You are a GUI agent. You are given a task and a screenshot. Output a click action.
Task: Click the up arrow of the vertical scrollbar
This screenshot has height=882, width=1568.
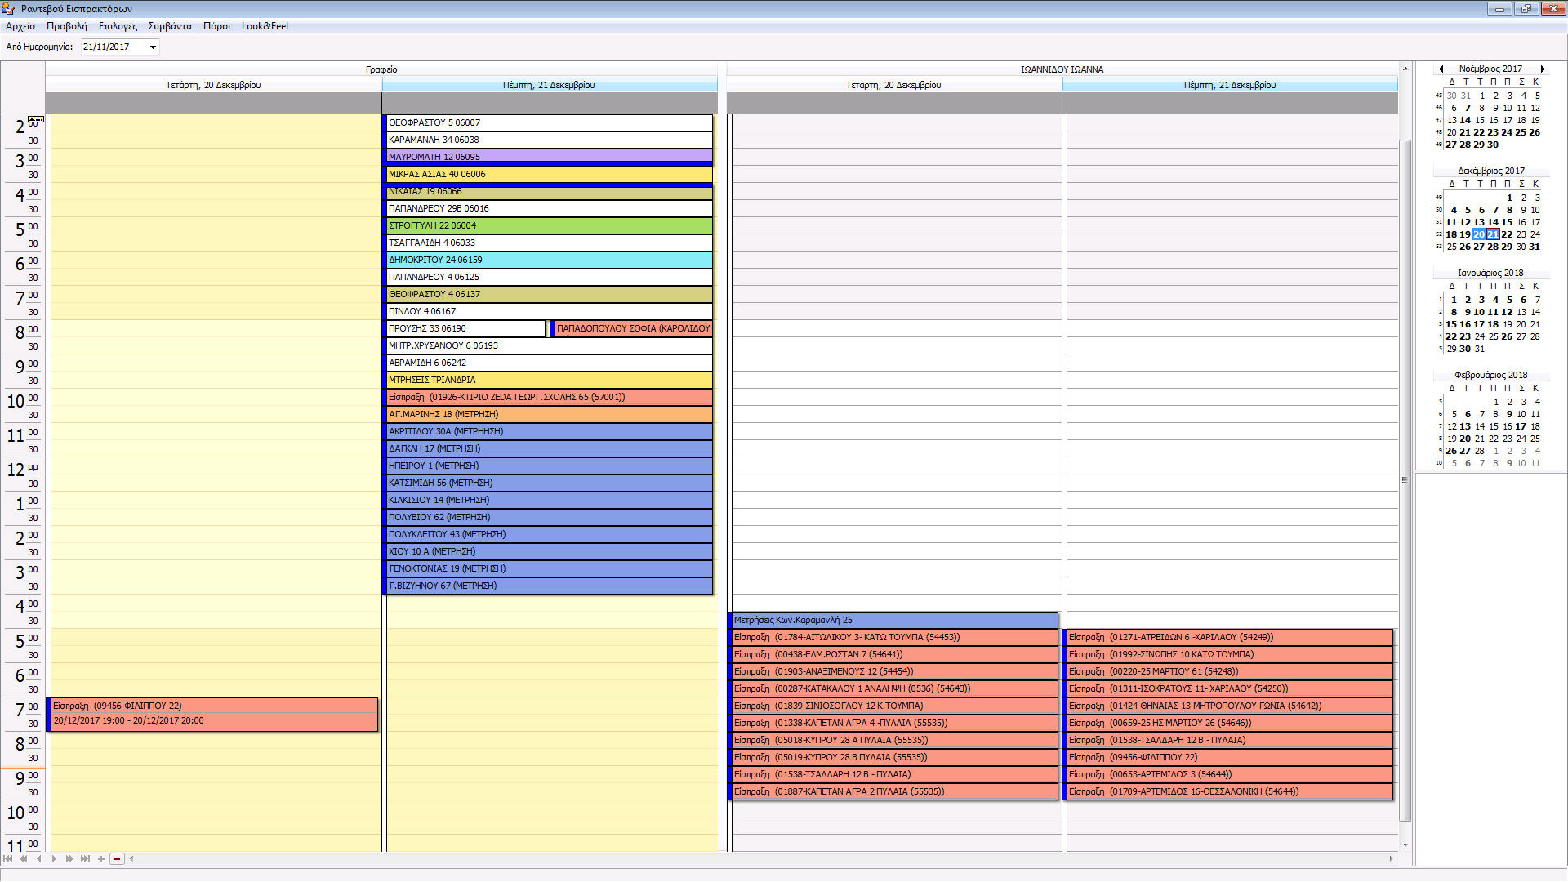(x=1405, y=69)
